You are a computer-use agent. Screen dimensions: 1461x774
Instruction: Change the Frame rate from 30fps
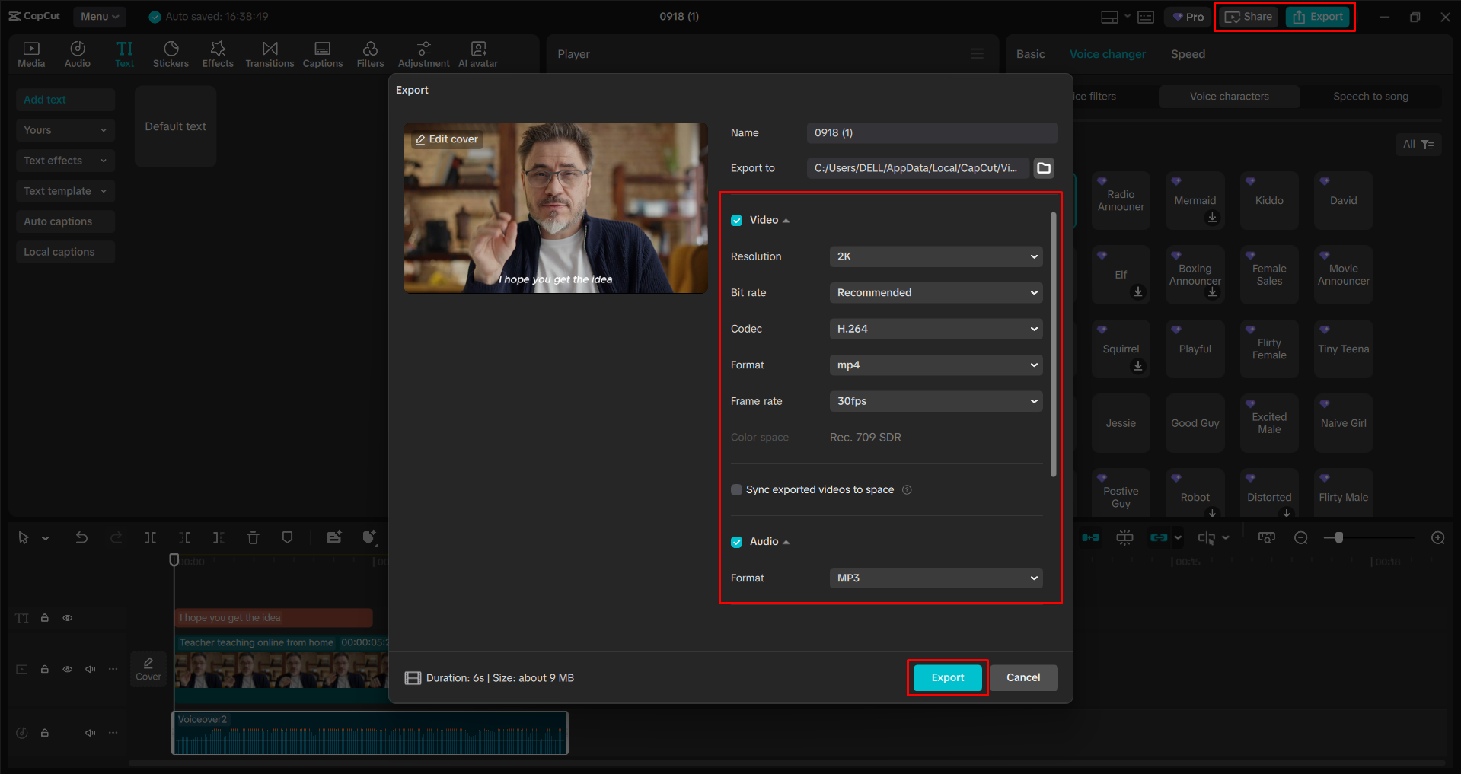(935, 401)
